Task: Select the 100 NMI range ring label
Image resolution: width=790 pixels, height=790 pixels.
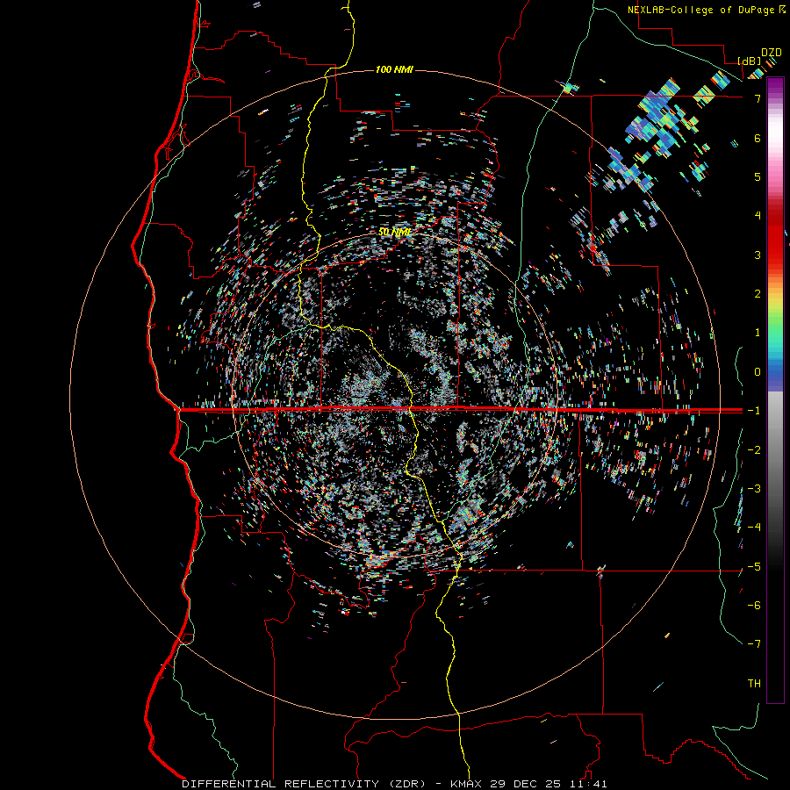Action: tap(394, 69)
